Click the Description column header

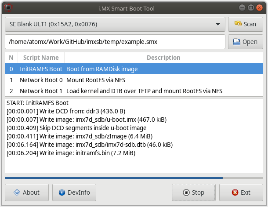pos(163,58)
